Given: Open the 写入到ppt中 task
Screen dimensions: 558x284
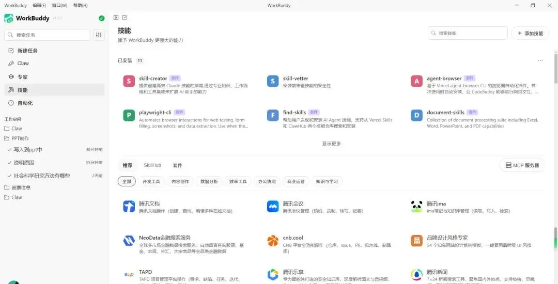Looking at the screenshot, I should coord(54,150).
